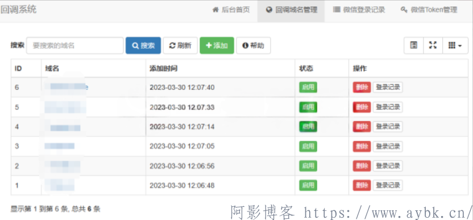The width and height of the screenshot is (473, 220).
Task: Click the green 添加 button
Action: click(217, 45)
